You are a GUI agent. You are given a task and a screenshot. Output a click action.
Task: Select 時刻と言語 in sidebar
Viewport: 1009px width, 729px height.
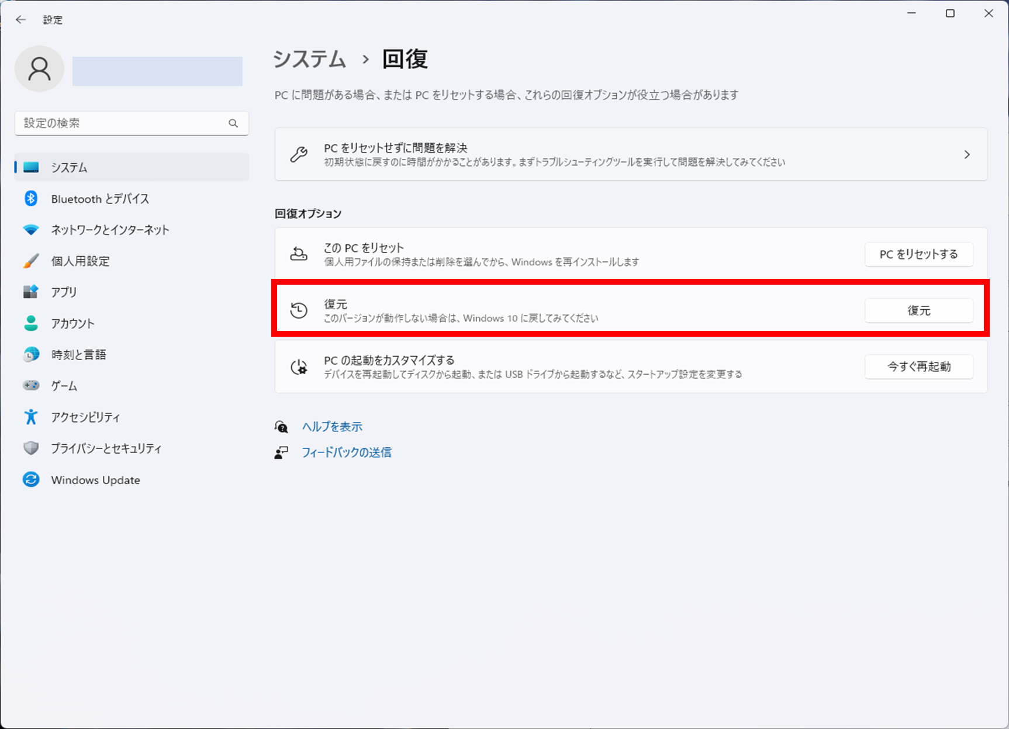(x=132, y=354)
